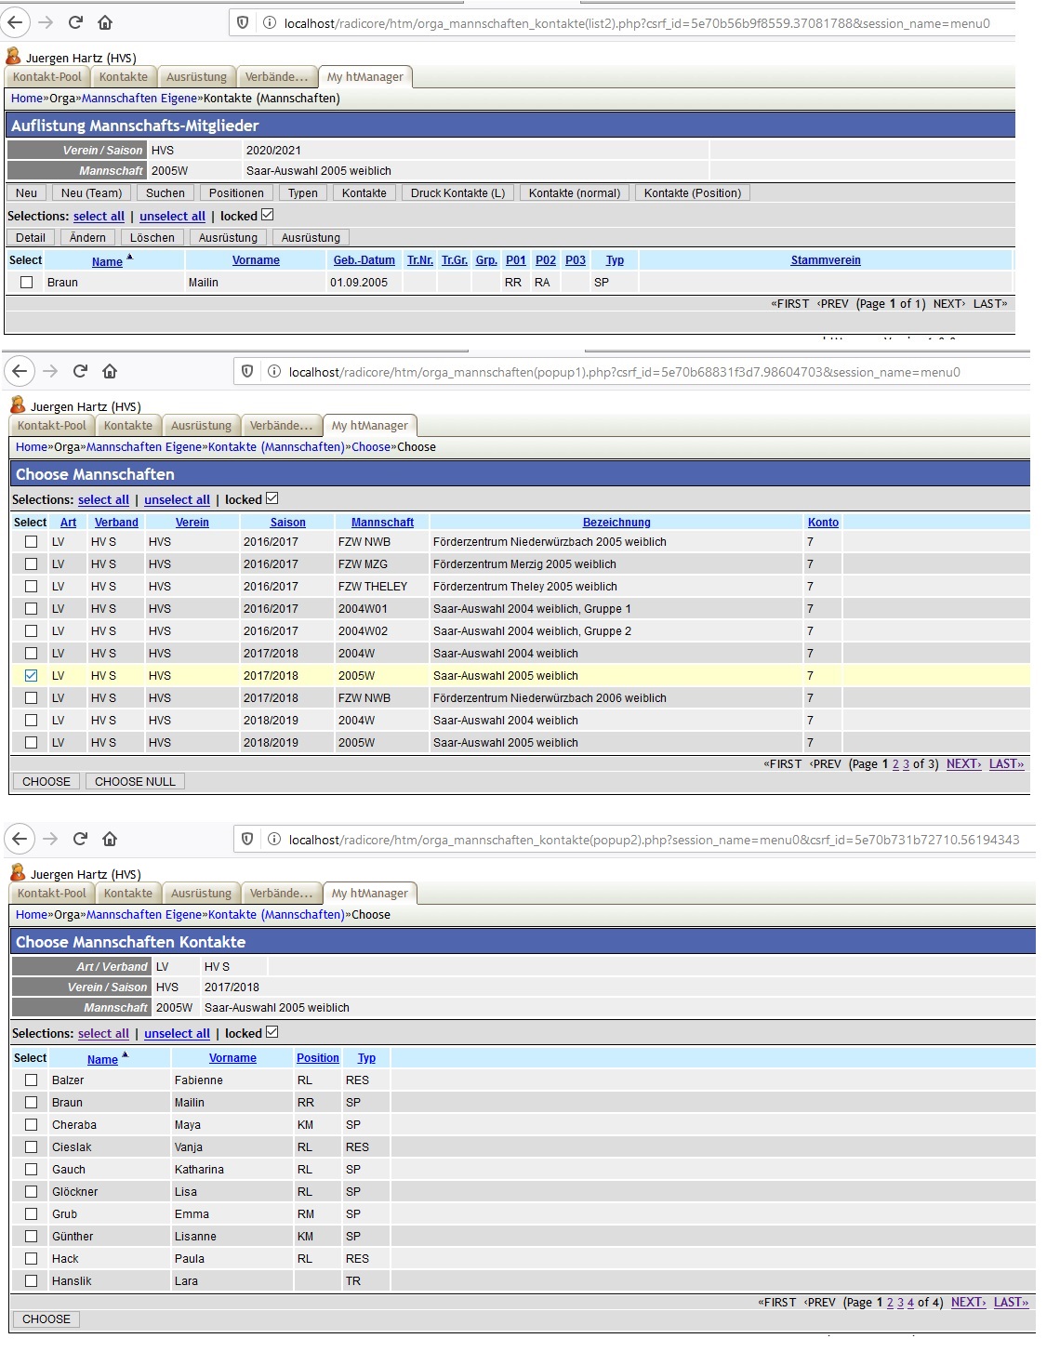Screen dimensions: 1060x1365
Task: Click the Neu (Team) button
Action: coord(91,193)
